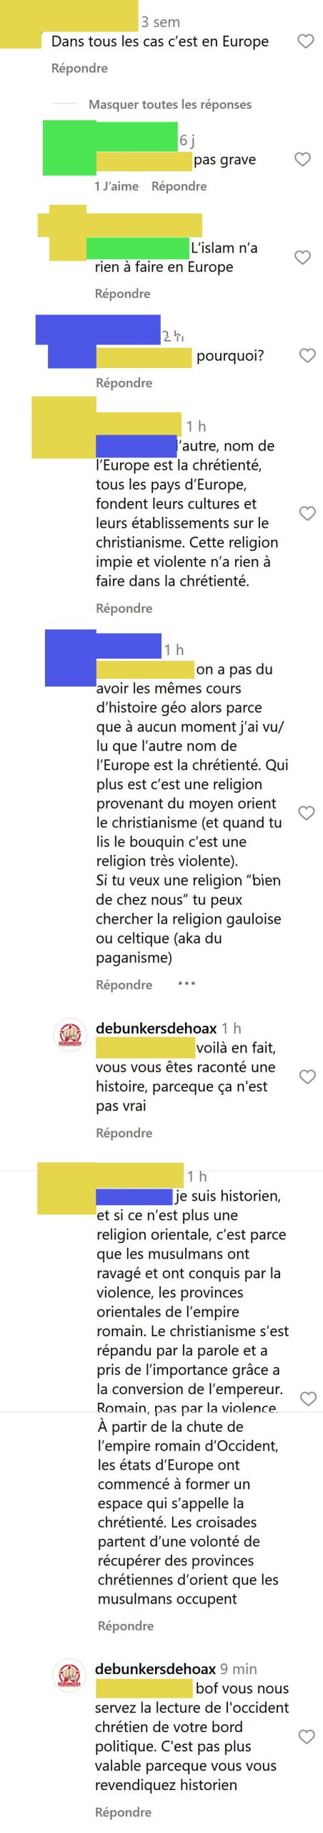Like the 'L'islam n'a rien à faire' comment
This screenshot has width=323, height=1833.
(x=303, y=257)
